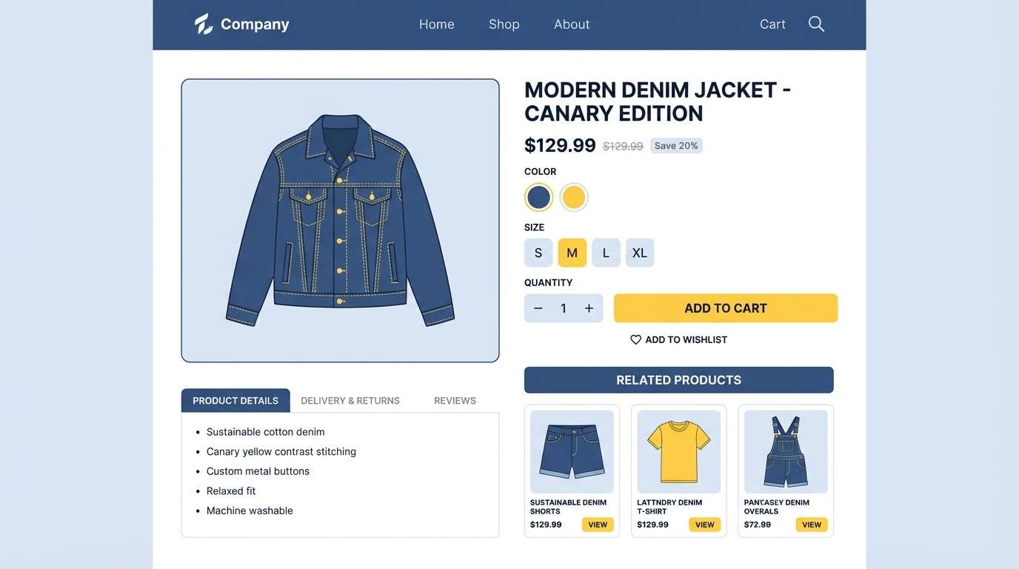Image resolution: width=1019 pixels, height=569 pixels.
Task: Click the magnifying glass search icon
Action: click(816, 24)
